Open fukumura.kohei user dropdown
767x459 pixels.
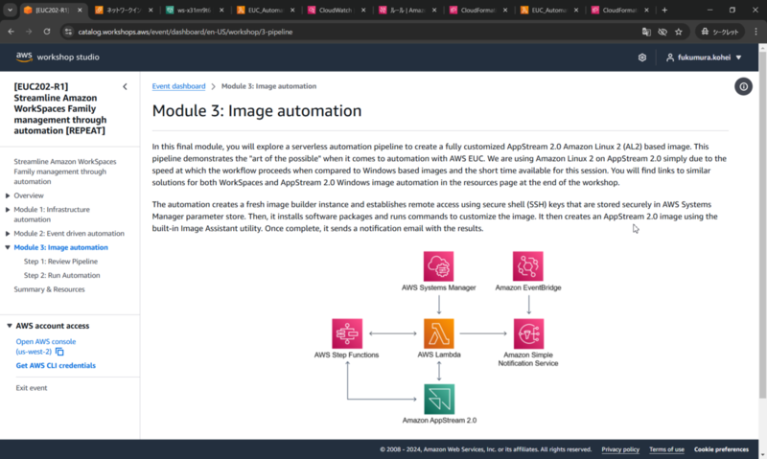(x=704, y=57)
